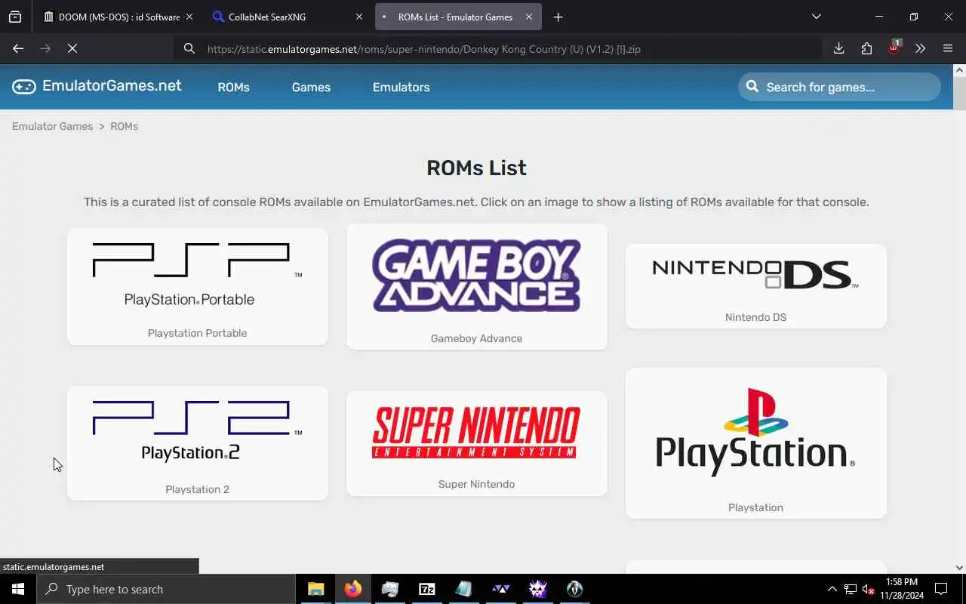Open the blue notebook taskbar app
Viewport: 966px width, 604px height.
[463, 589]
